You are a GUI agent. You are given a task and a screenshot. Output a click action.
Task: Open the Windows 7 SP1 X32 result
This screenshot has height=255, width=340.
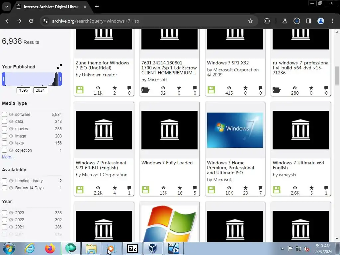[x=228, y=63]
